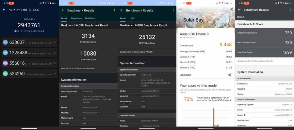Expand the CPU 638007 score row chevron
294x130 pixels.
(x=55, y=42)
